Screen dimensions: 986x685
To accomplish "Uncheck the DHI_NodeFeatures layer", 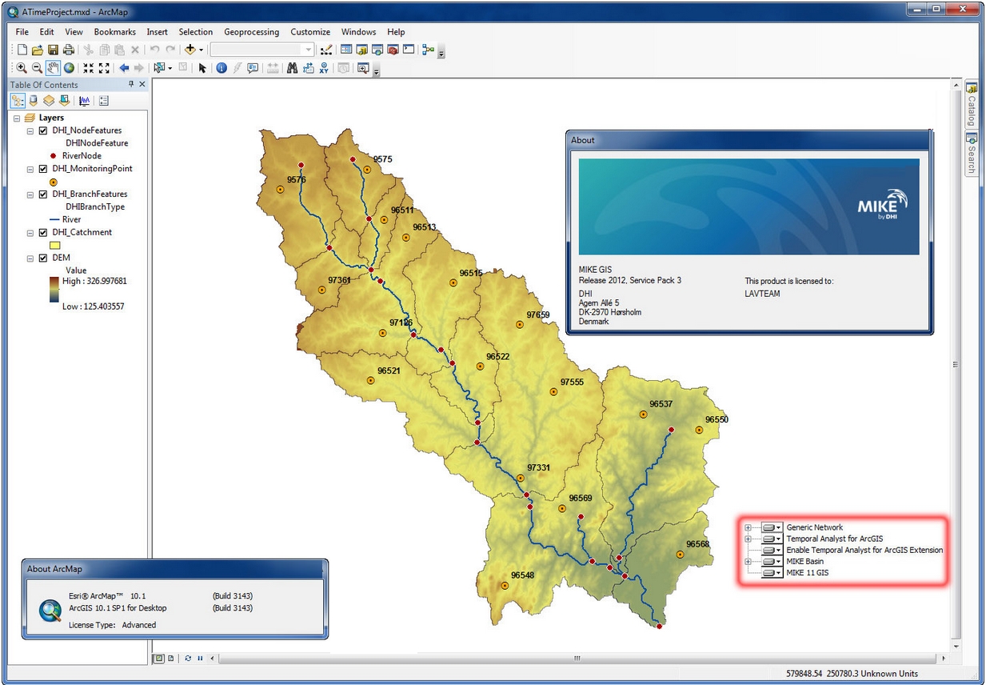I will (43, 130).
